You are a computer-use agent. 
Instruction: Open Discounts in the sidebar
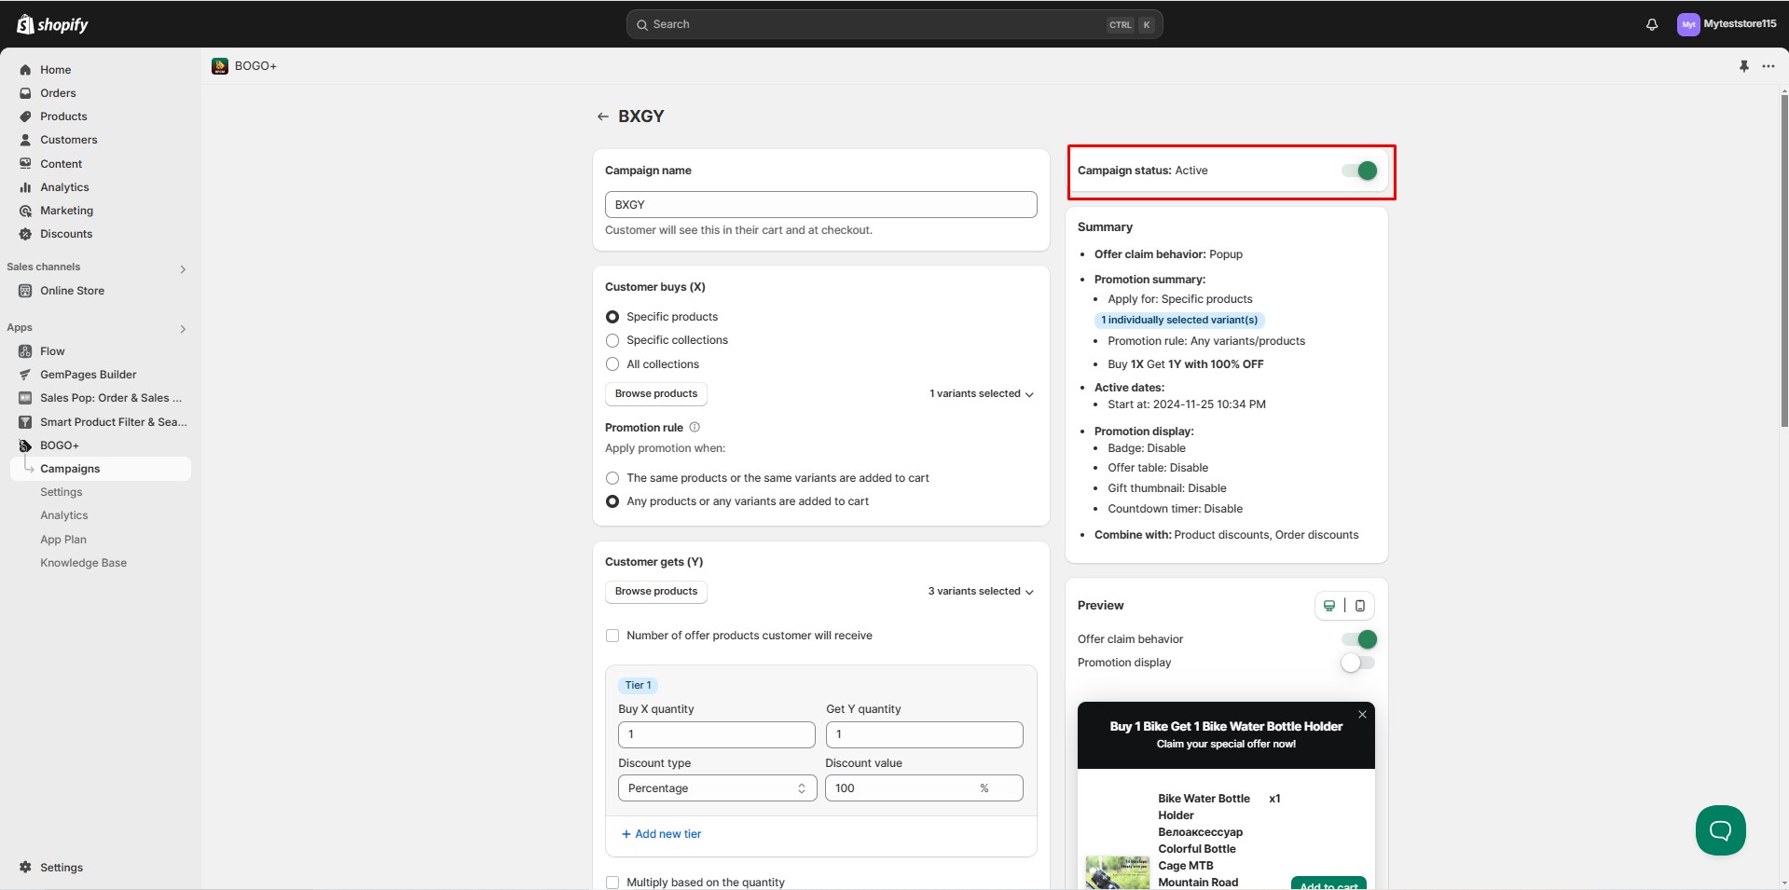pos(66,234)
